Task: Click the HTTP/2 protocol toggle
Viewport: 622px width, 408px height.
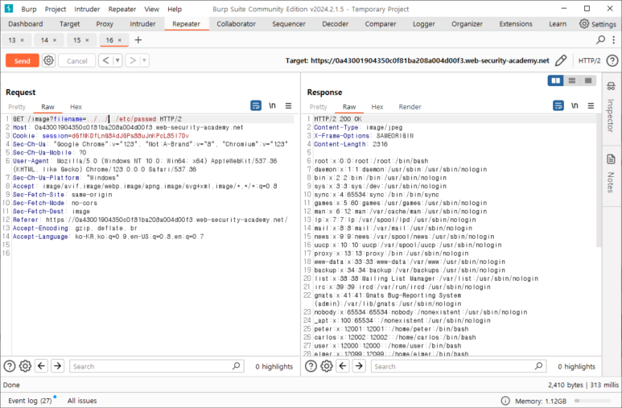Action: coord(589,60)
